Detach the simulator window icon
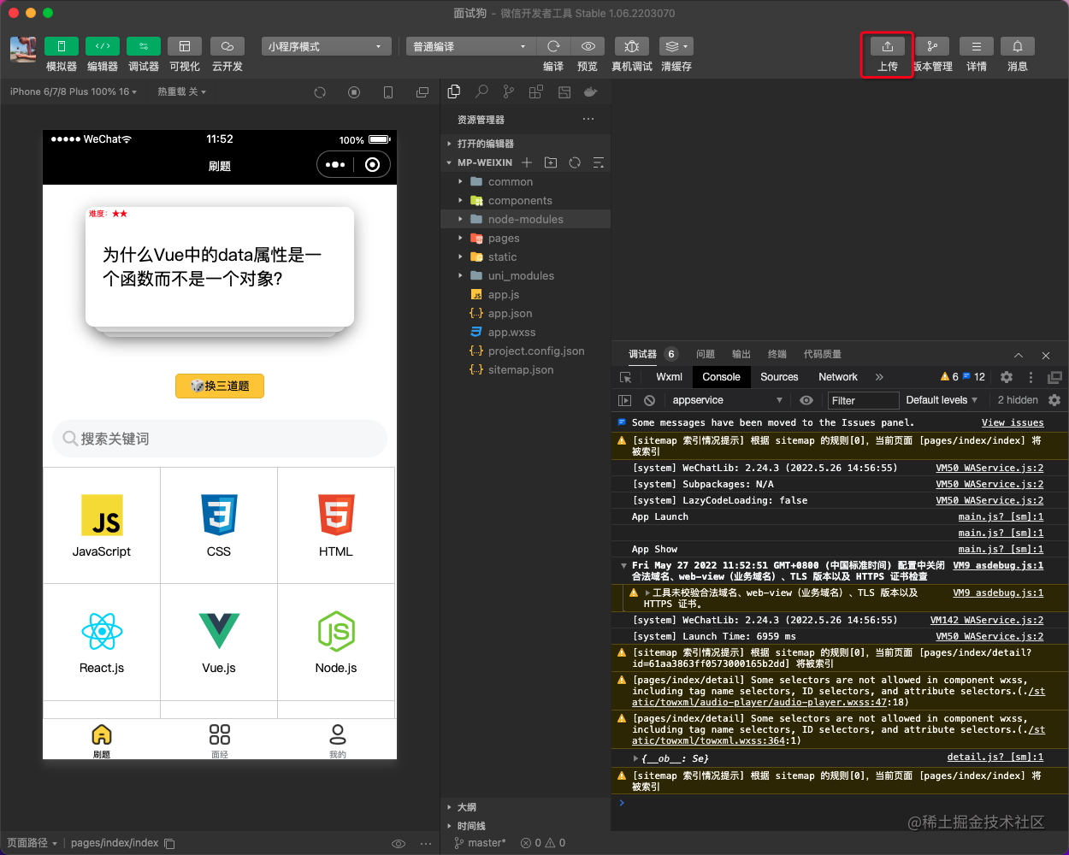Viewport: 1069px width, 855px height. (422, 92)
